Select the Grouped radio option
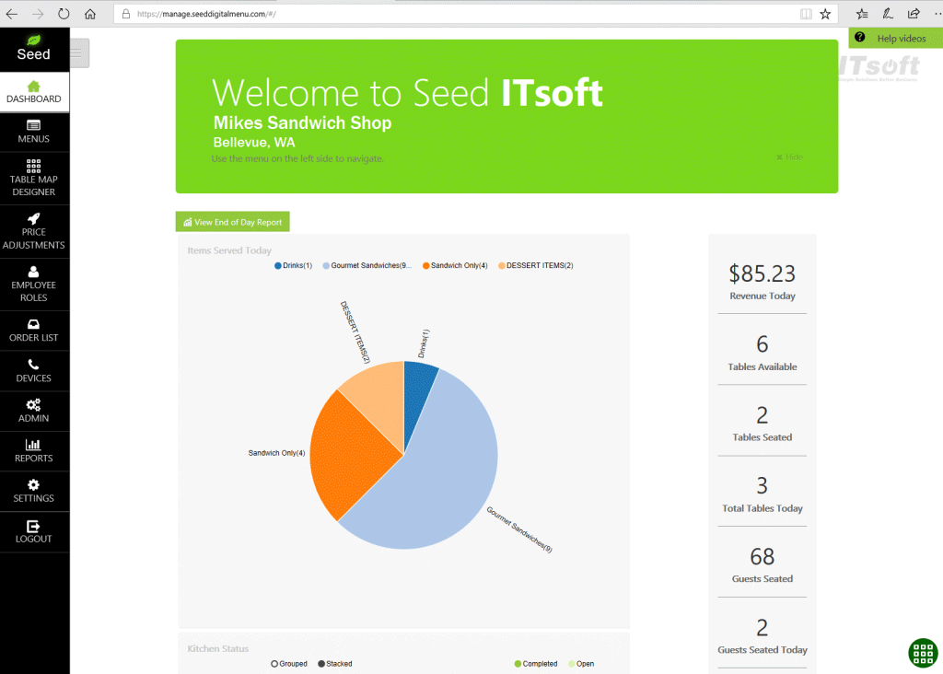The image size is (943, 674). coord(274,664)
